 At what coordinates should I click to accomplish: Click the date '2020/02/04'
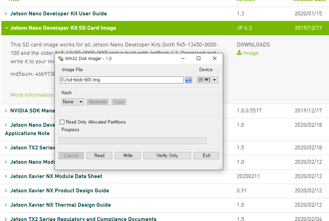pos(308,219)
